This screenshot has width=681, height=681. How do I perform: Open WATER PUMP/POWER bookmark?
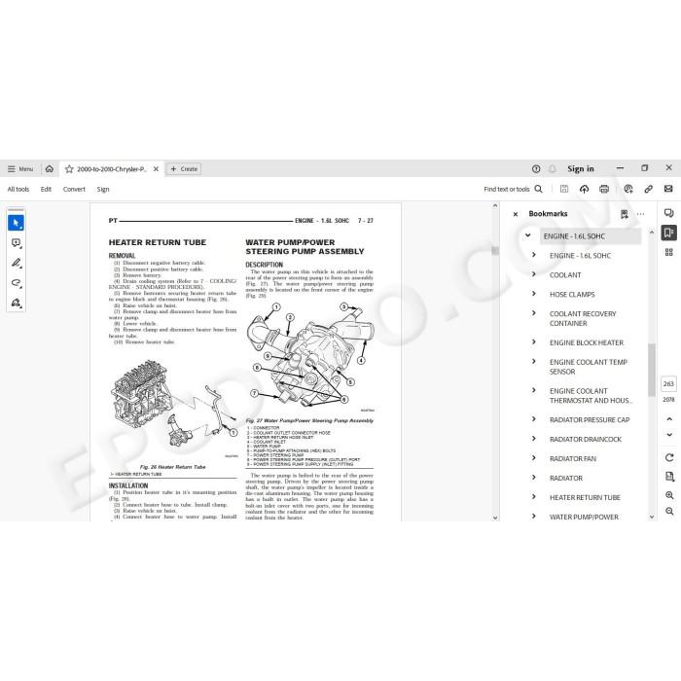584,517
